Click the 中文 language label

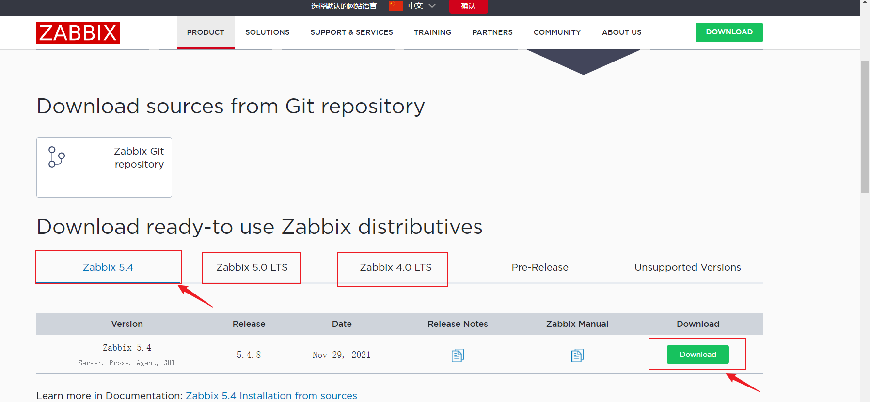click(x=415, y=6)
